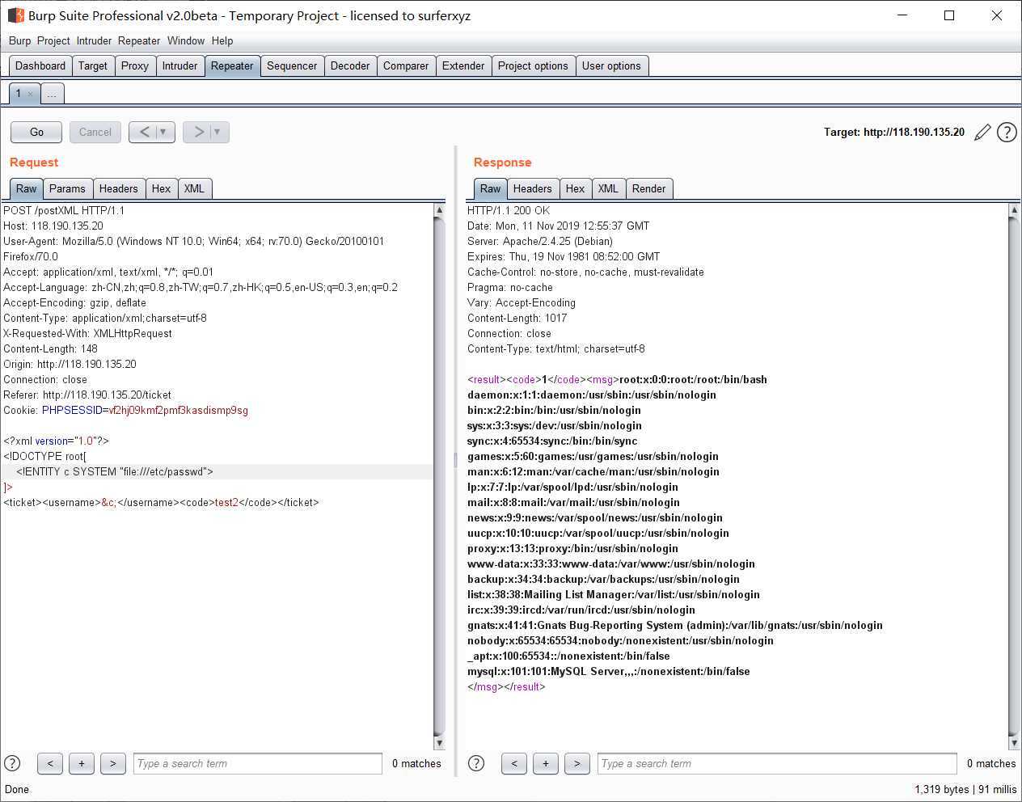Switch to the Extender tab

pyautogui.click(x=463, y=65)
